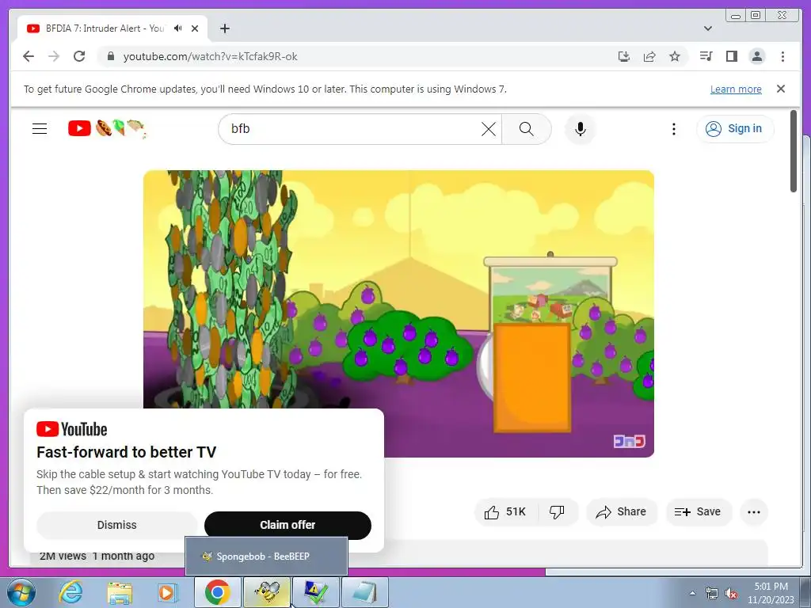Open a new tab with the plus button
Viewport: 811px width, 608px height.
224,28
